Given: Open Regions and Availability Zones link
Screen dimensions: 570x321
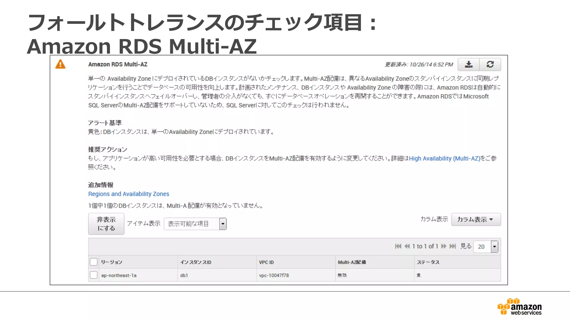Looking at the screenshot, I should point(129,194).
